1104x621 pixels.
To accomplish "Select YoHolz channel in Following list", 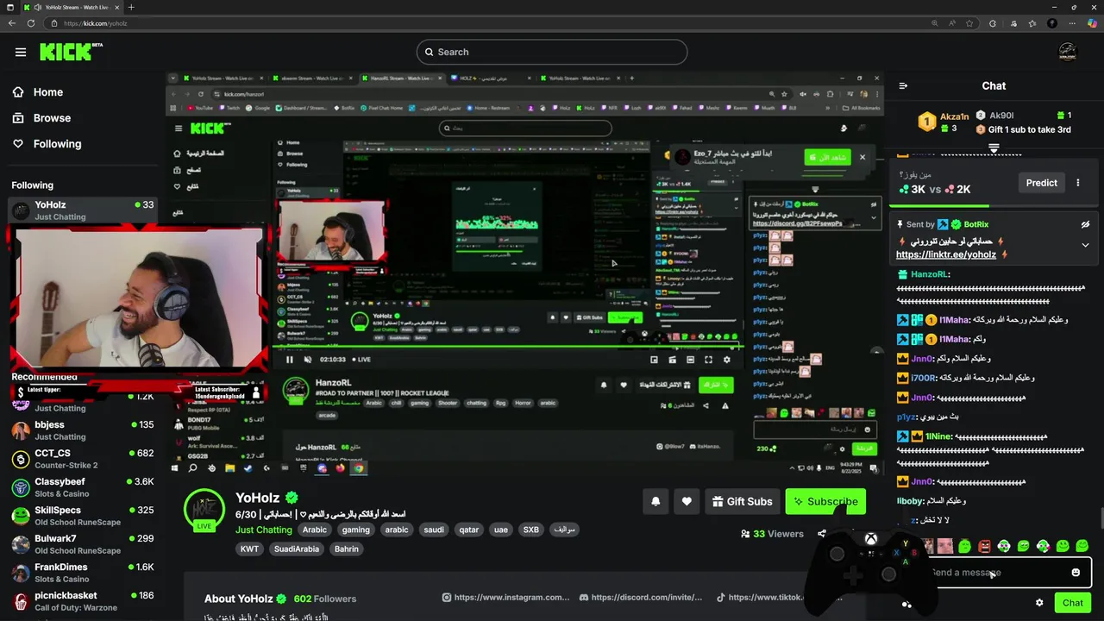I will (x=83, y=210).
